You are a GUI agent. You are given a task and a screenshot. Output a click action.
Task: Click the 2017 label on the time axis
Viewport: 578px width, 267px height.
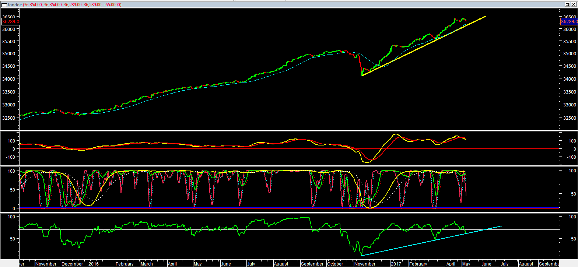tap(396, 264)
